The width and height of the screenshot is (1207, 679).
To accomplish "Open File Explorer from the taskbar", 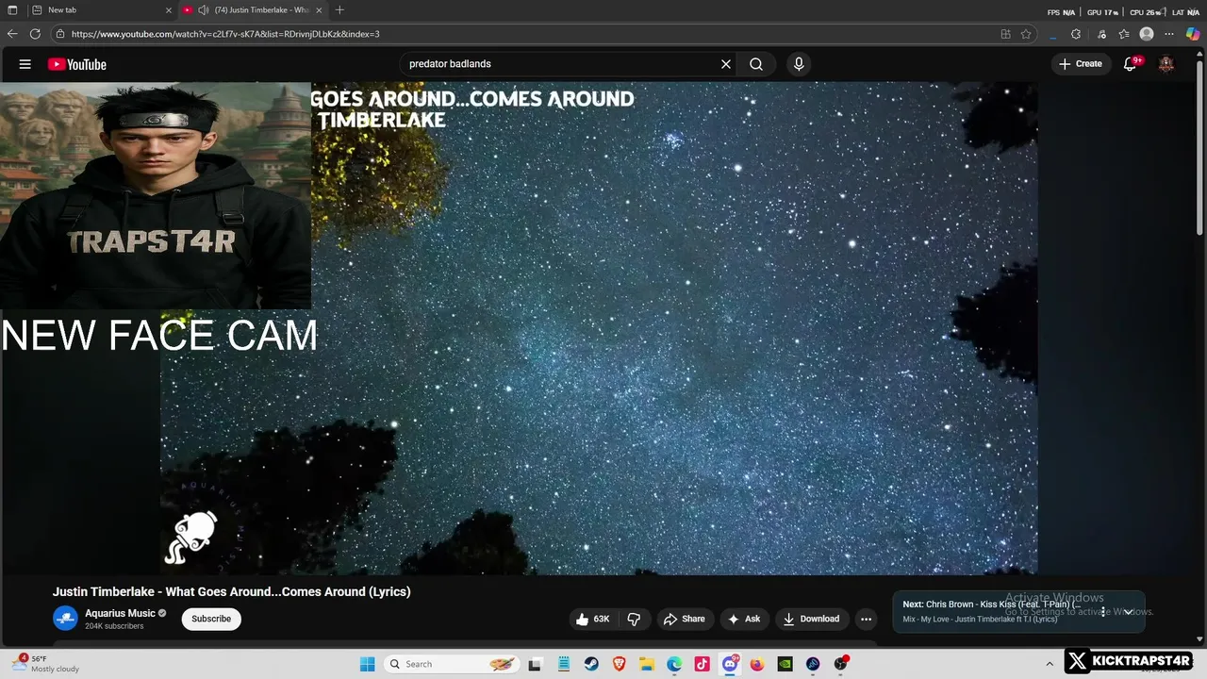I will (647, 664).
